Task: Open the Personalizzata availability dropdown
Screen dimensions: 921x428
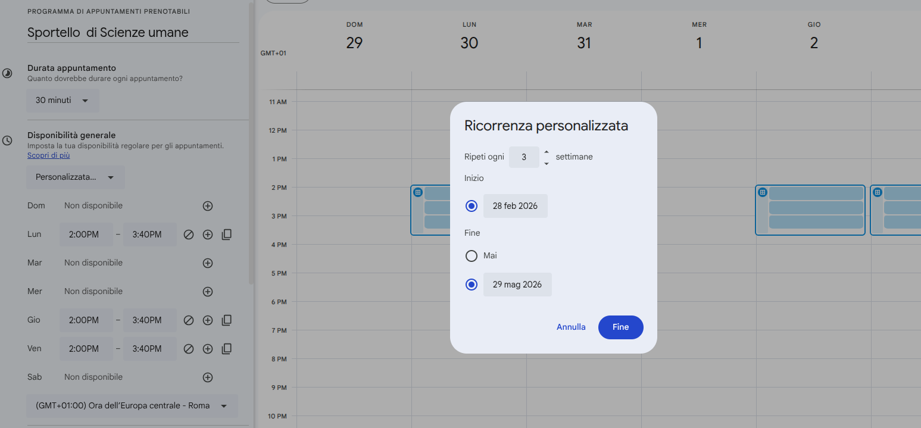Action: [x=76, y=177]
